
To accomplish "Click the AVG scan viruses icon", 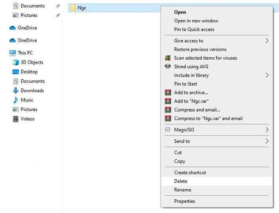I will [168, 58].
